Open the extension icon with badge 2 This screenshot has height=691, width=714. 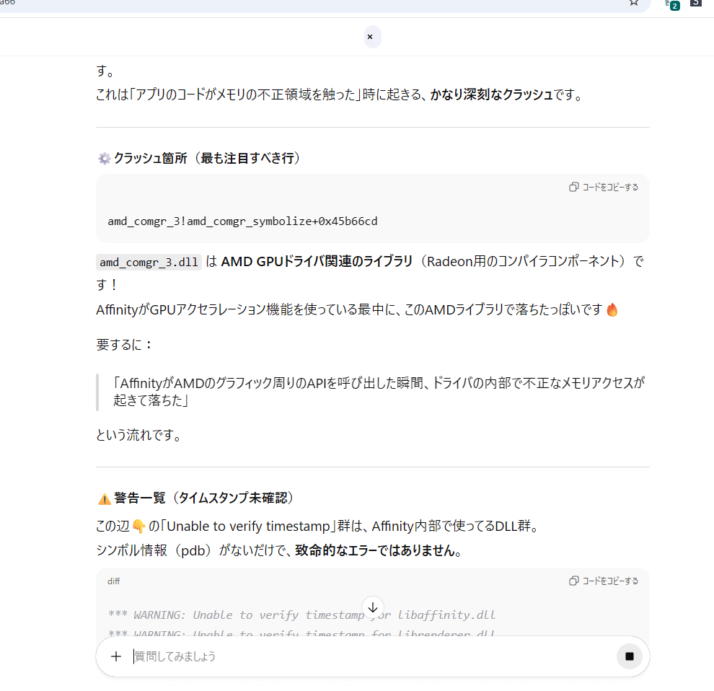pos(671,4)
